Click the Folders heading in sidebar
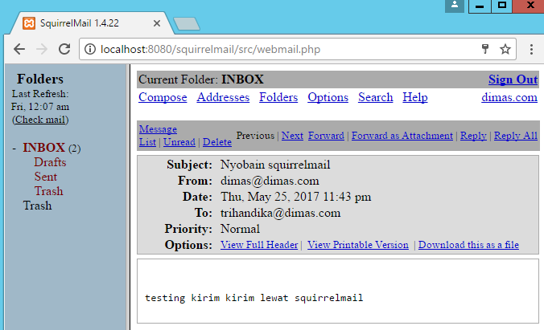This screenshot has height=330, width=544. point(40,79)
